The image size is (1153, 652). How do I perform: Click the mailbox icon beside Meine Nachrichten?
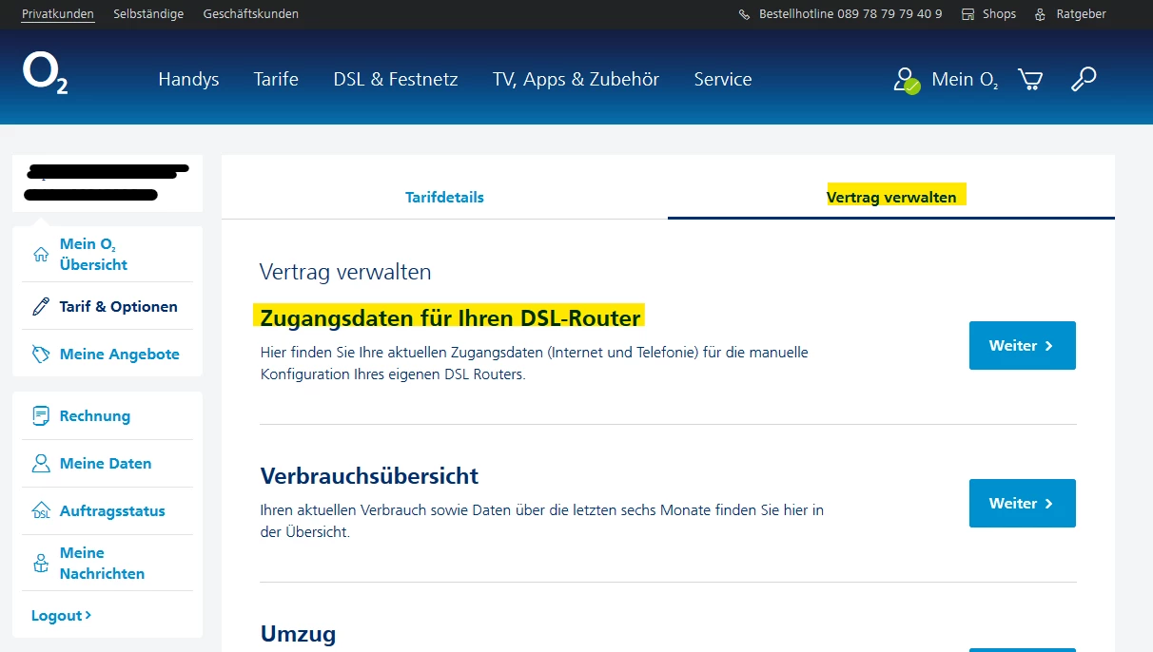[41, 563]
